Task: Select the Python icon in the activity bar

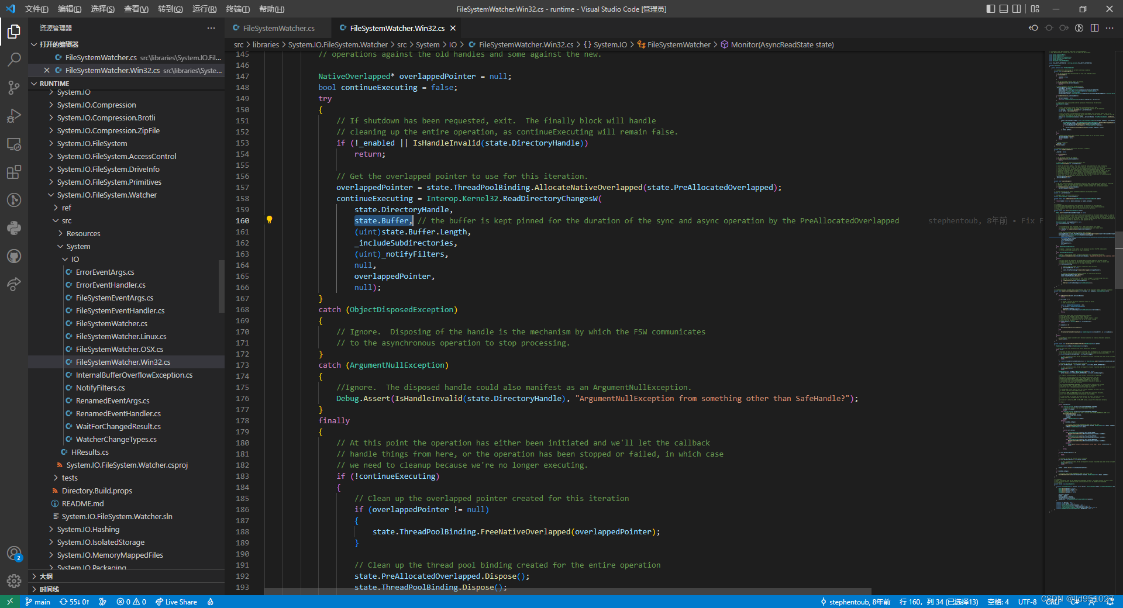Action: click(14, 228)
